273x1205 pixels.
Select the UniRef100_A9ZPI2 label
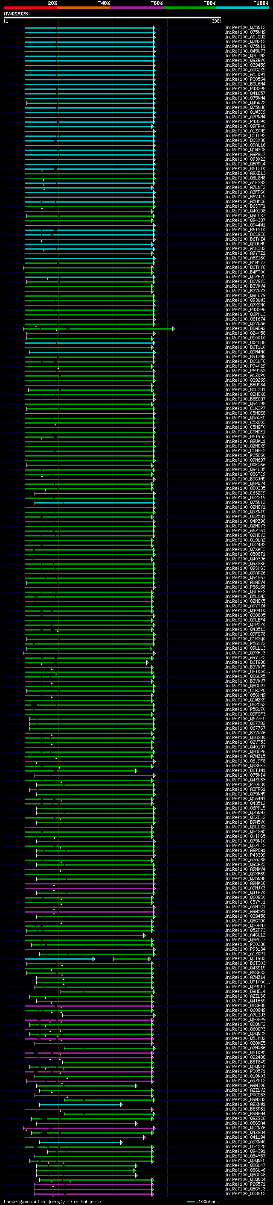(x=245, y=1081)
